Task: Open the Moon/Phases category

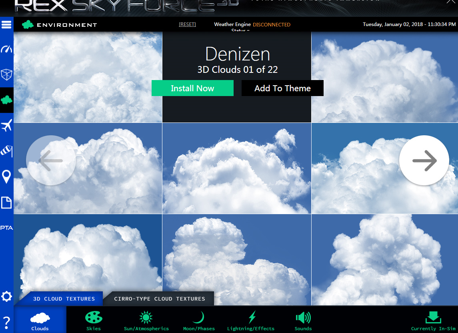Action: click(x=199, y=321)
